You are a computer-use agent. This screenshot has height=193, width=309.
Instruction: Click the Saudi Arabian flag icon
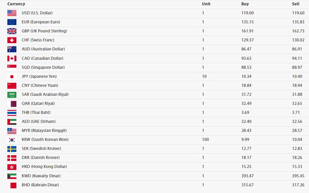(x=12, y=94)
